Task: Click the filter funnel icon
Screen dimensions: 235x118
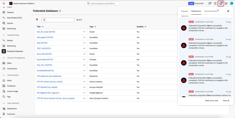Action: coord(37,20)
